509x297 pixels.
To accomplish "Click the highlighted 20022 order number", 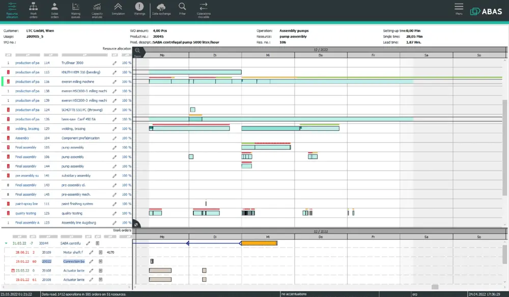I will click(x=46, y=261).
